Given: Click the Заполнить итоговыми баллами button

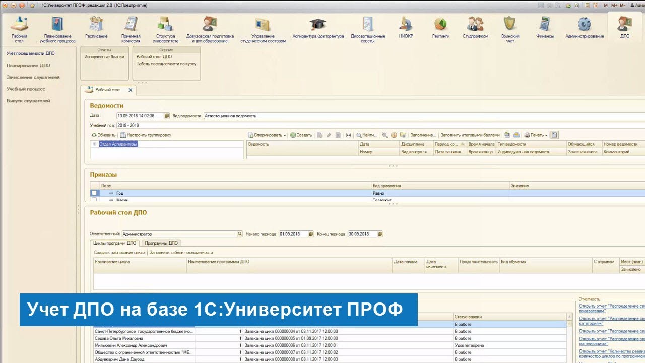Looking at the screenshot, I should pyautogui.click(x=470, y=135).
